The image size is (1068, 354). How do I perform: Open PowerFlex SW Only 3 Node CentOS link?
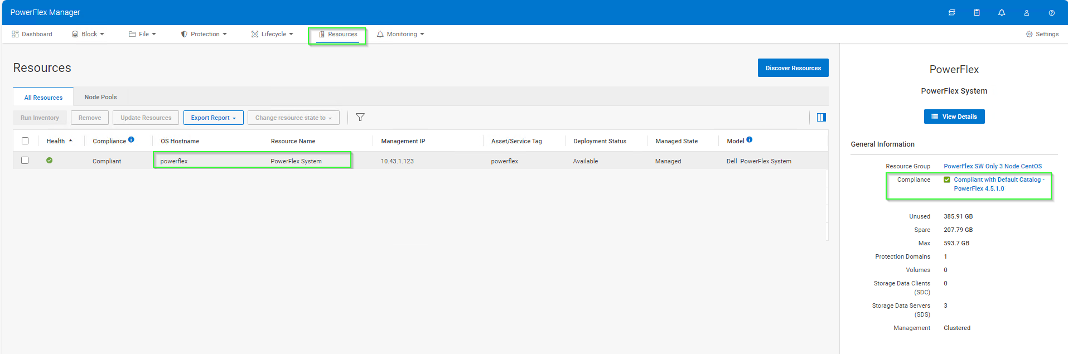[x=992, y=166]
